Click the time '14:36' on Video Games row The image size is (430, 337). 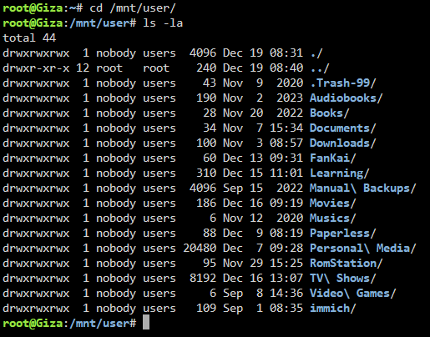coord(286,294)
